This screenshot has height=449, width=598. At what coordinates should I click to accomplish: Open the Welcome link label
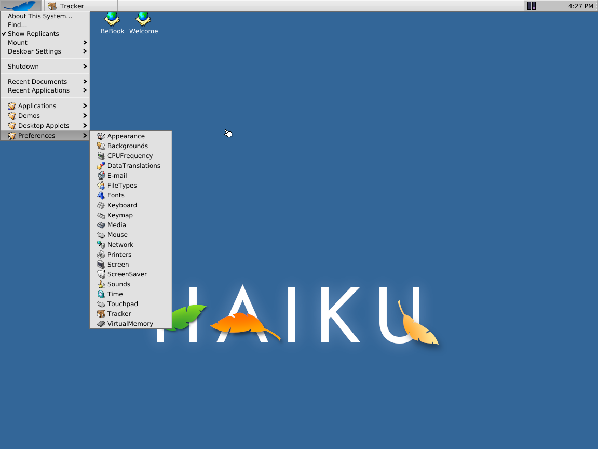tap(143, 31)
